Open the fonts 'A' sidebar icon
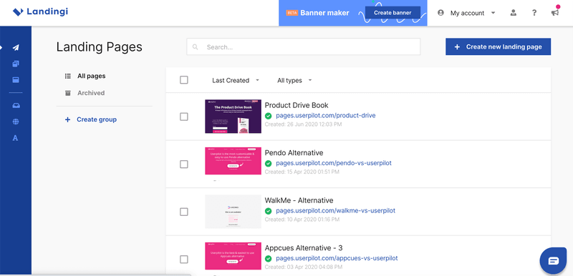Image resolution: width=573 pixels, height=276 pixels. point(15,138)
